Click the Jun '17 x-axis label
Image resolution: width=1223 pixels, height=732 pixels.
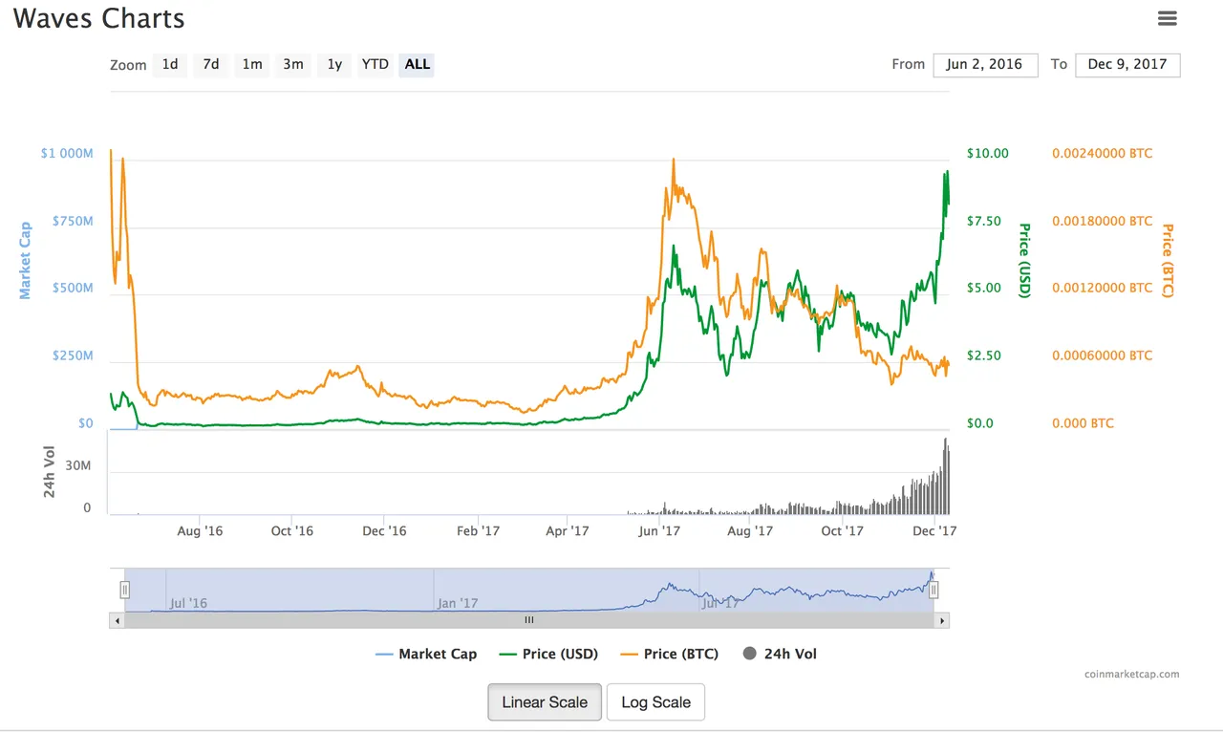click(659, 530)
